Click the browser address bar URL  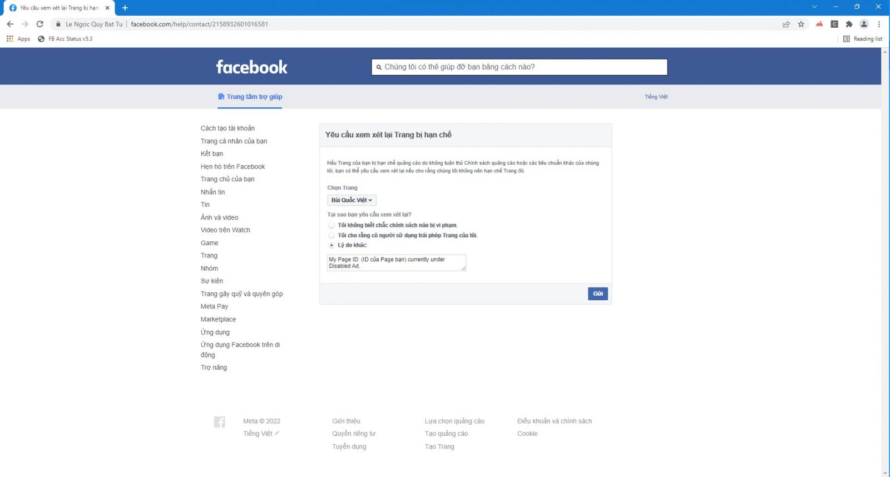pyautogui.click(x=199, y=24)
